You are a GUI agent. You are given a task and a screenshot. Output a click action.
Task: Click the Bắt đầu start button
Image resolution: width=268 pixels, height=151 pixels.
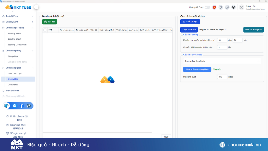(x=49, y=22)
